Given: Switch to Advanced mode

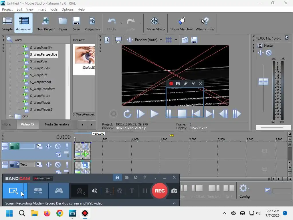Looking at the screenshot, I should 23,23.
